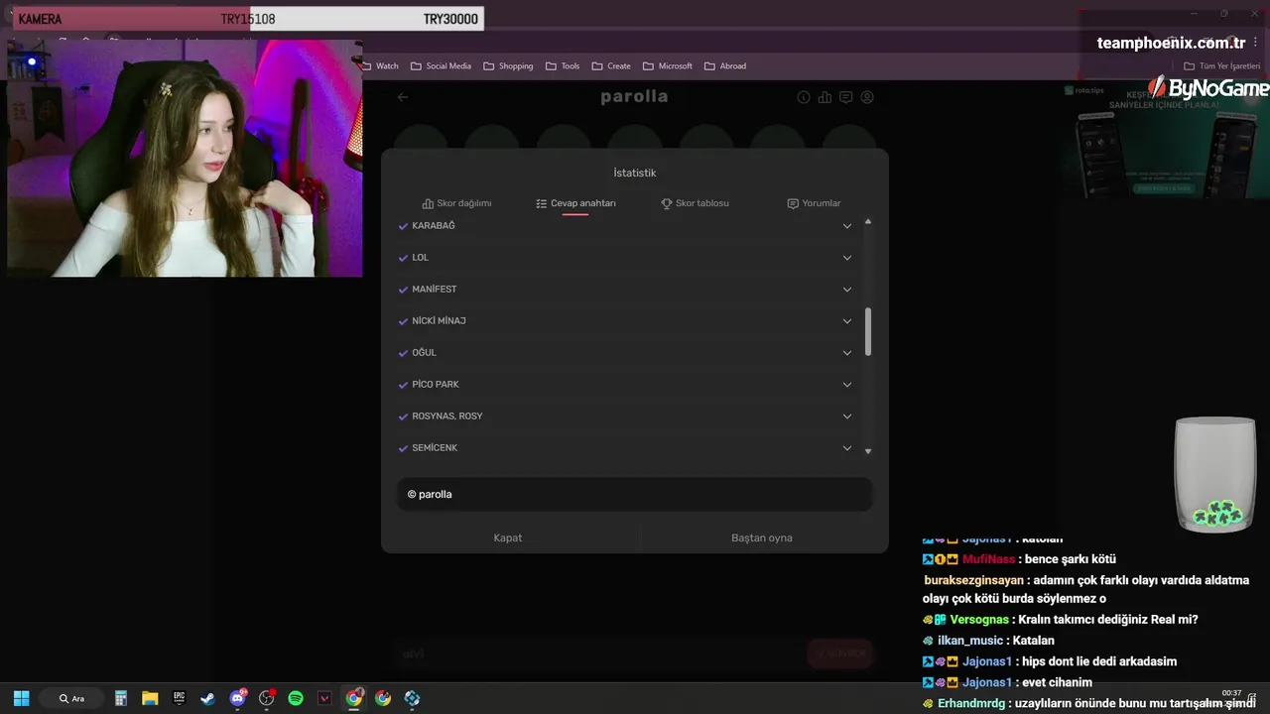
Task: Open the Skor tablosu tab
Action: [x=695, y=203]
